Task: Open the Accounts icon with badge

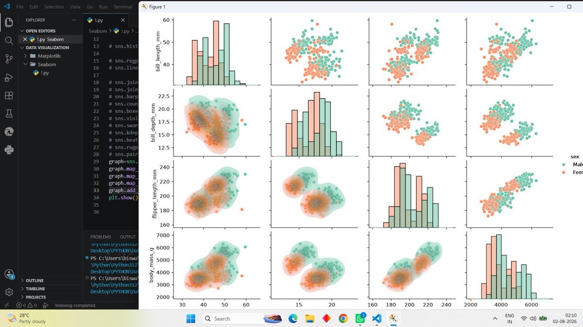Action: [9, 274]
